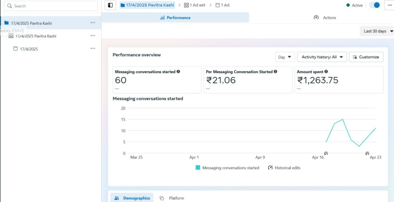Open ellipsis menu for the ad set row
This screenshot has height=202, width=394.
[x=93, y=36]
